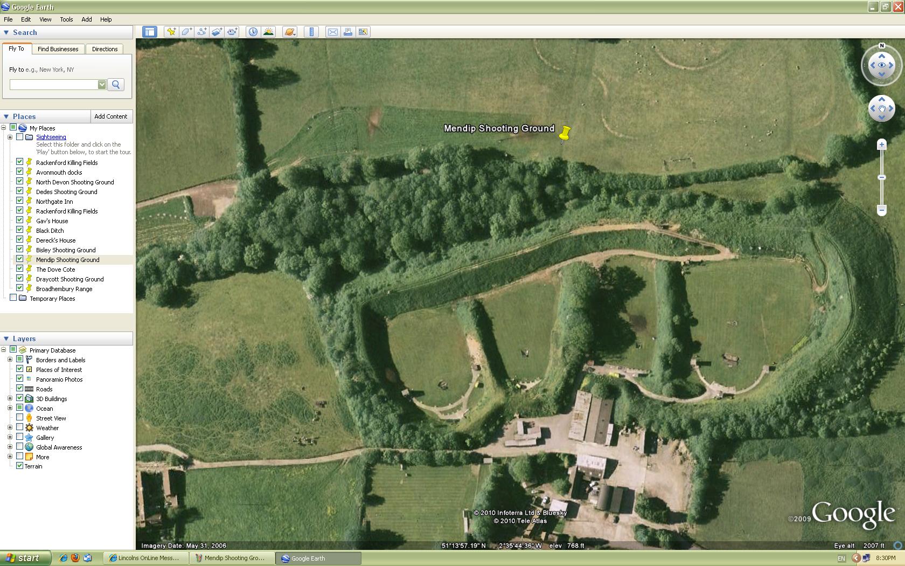Expand the Gallery layer node
This screenshot has width=905, height=566.
coord(10,437)
